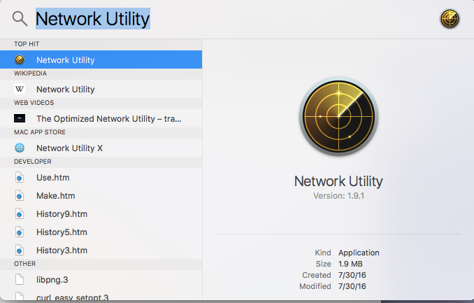This screenshot has height=303, width=474.
Task: Click the radar icon in search bar
Action: (450, 19)
